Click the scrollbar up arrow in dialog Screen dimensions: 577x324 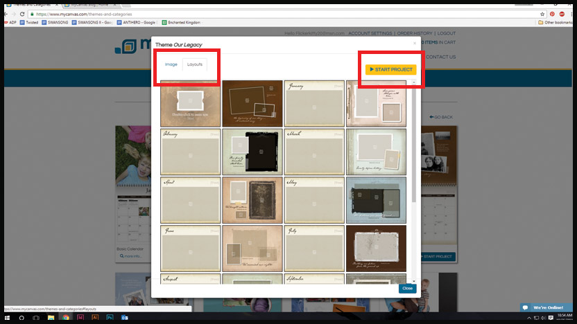413,82
